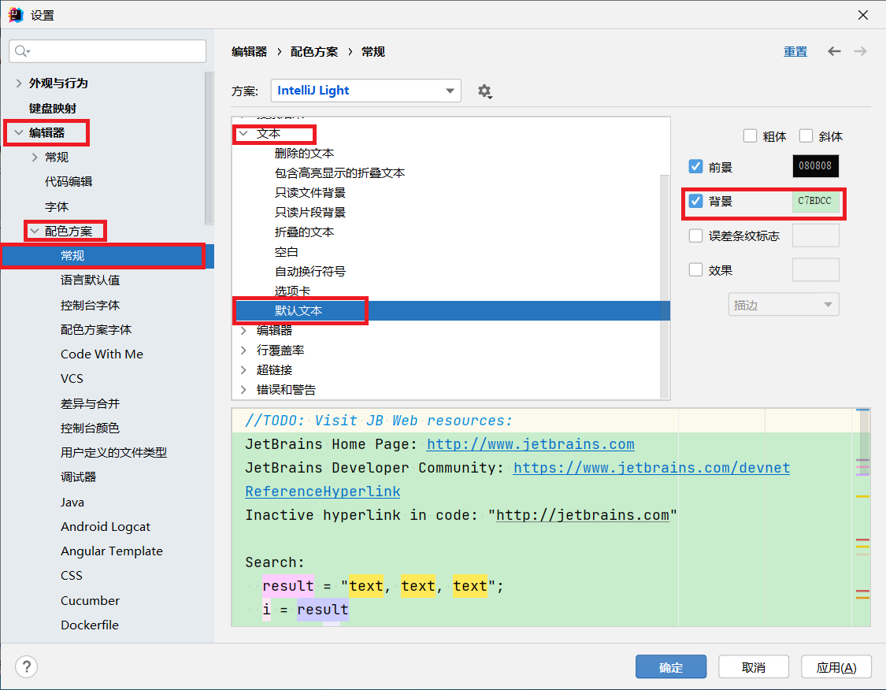Select 差异与合并 in the sidebar
This screenshot has height=690, width=886.
90,403
